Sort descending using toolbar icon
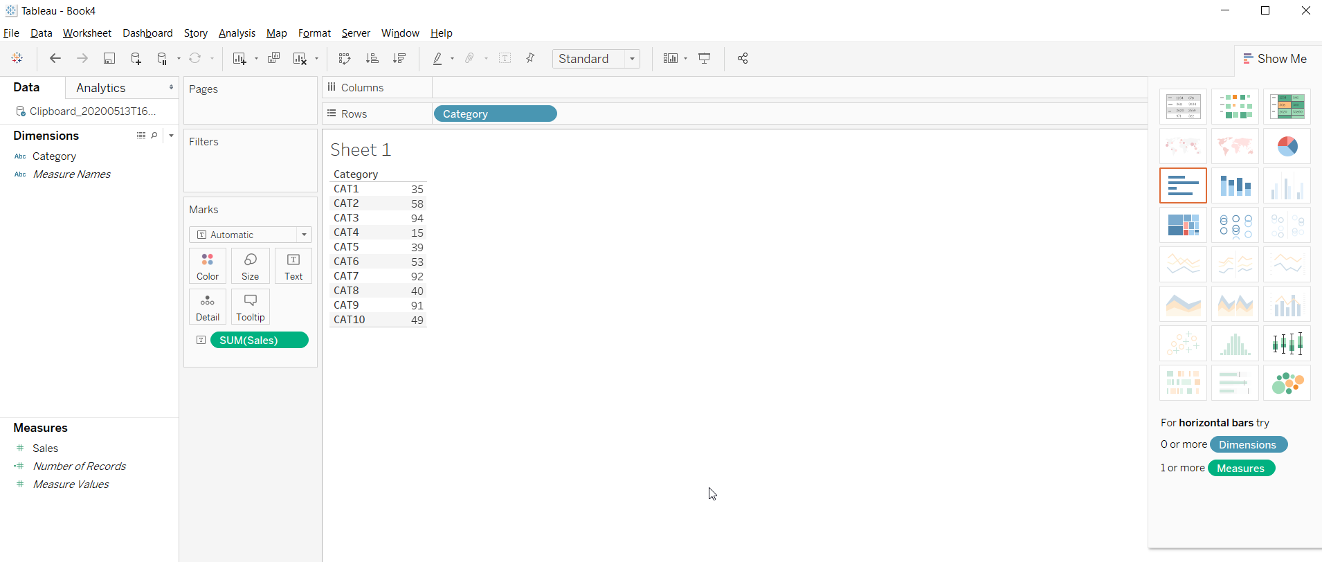The width and height of the screenshot is (1322, 562). 399,59
